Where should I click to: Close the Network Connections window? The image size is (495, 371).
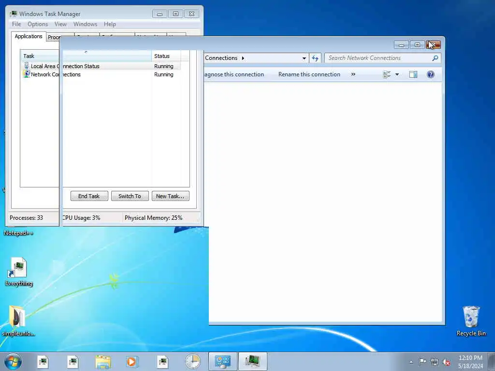[433, 45]
